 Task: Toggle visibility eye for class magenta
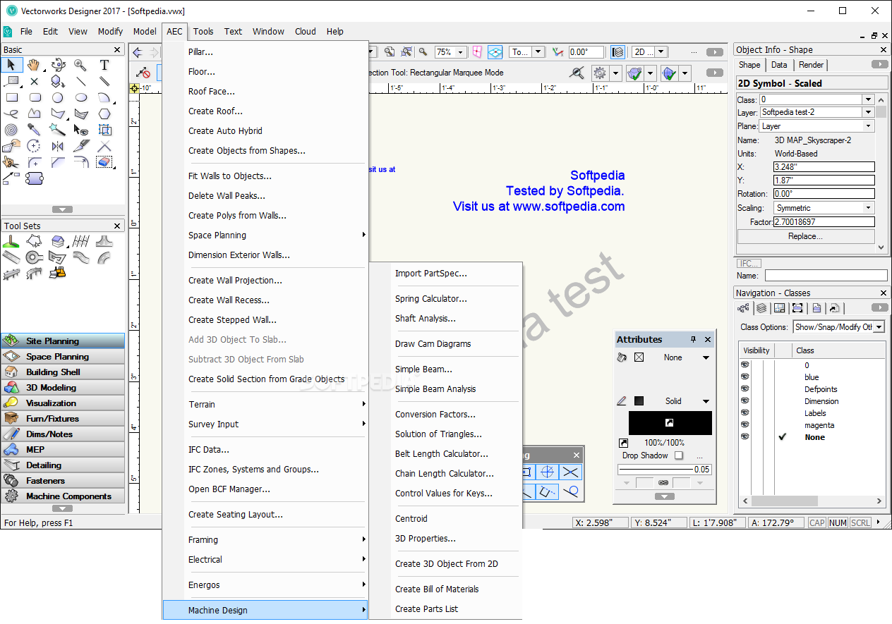pyautogui.click(x=745, y=425)
